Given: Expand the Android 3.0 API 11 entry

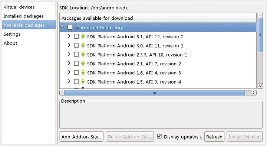Looking at the screenshot, I should 69,45.
